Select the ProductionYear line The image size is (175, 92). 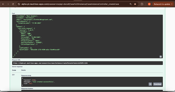pyautogui.click(x=30, y=41)
